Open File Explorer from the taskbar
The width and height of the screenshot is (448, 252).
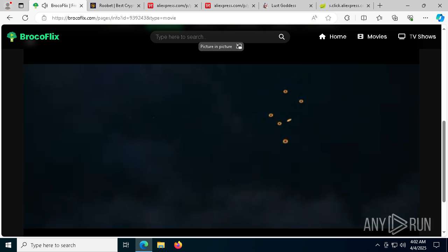point(161,245)
